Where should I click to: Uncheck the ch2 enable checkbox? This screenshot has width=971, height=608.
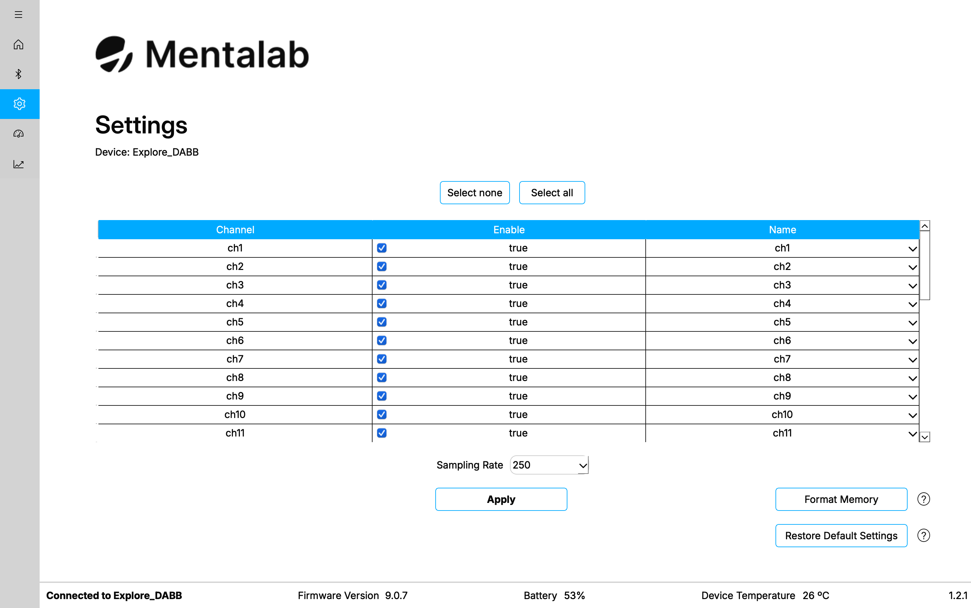(x=382, y=267)
